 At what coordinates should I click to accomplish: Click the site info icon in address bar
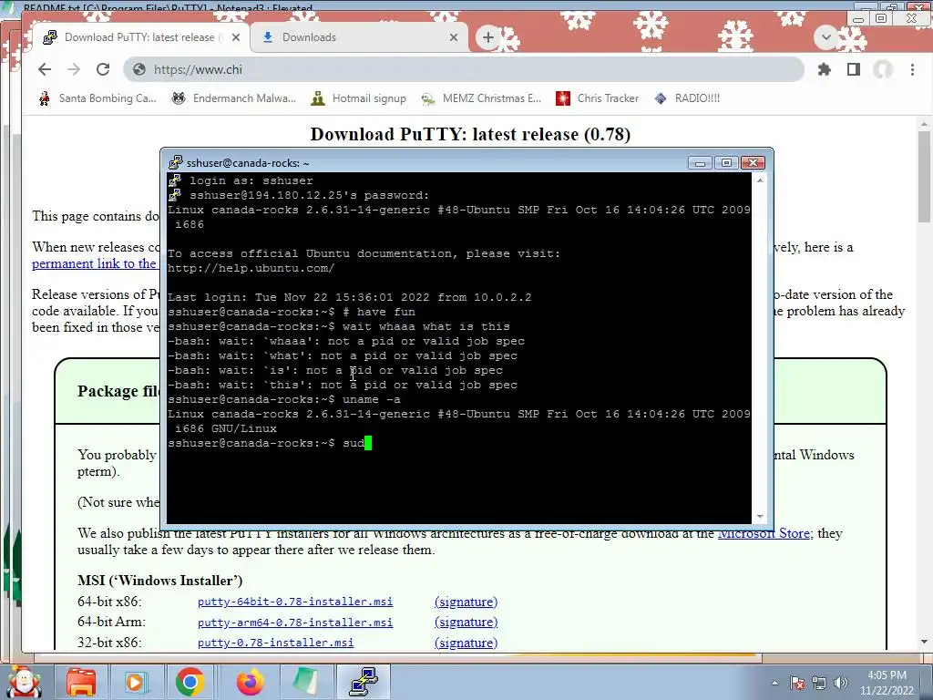tap(139, 69)
